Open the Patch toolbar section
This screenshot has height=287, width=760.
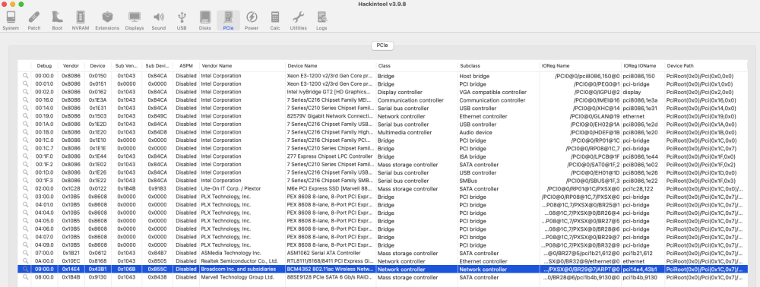click(x=34, y=20)
